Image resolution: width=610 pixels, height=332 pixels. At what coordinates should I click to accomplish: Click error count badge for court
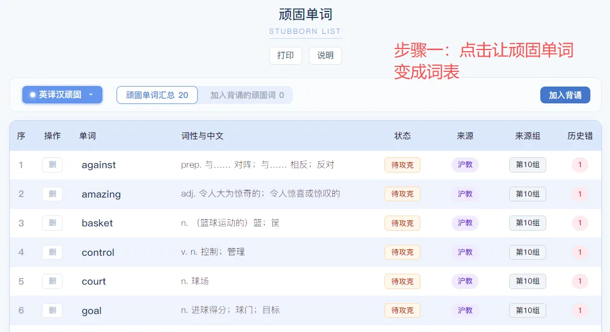[579, 281]
